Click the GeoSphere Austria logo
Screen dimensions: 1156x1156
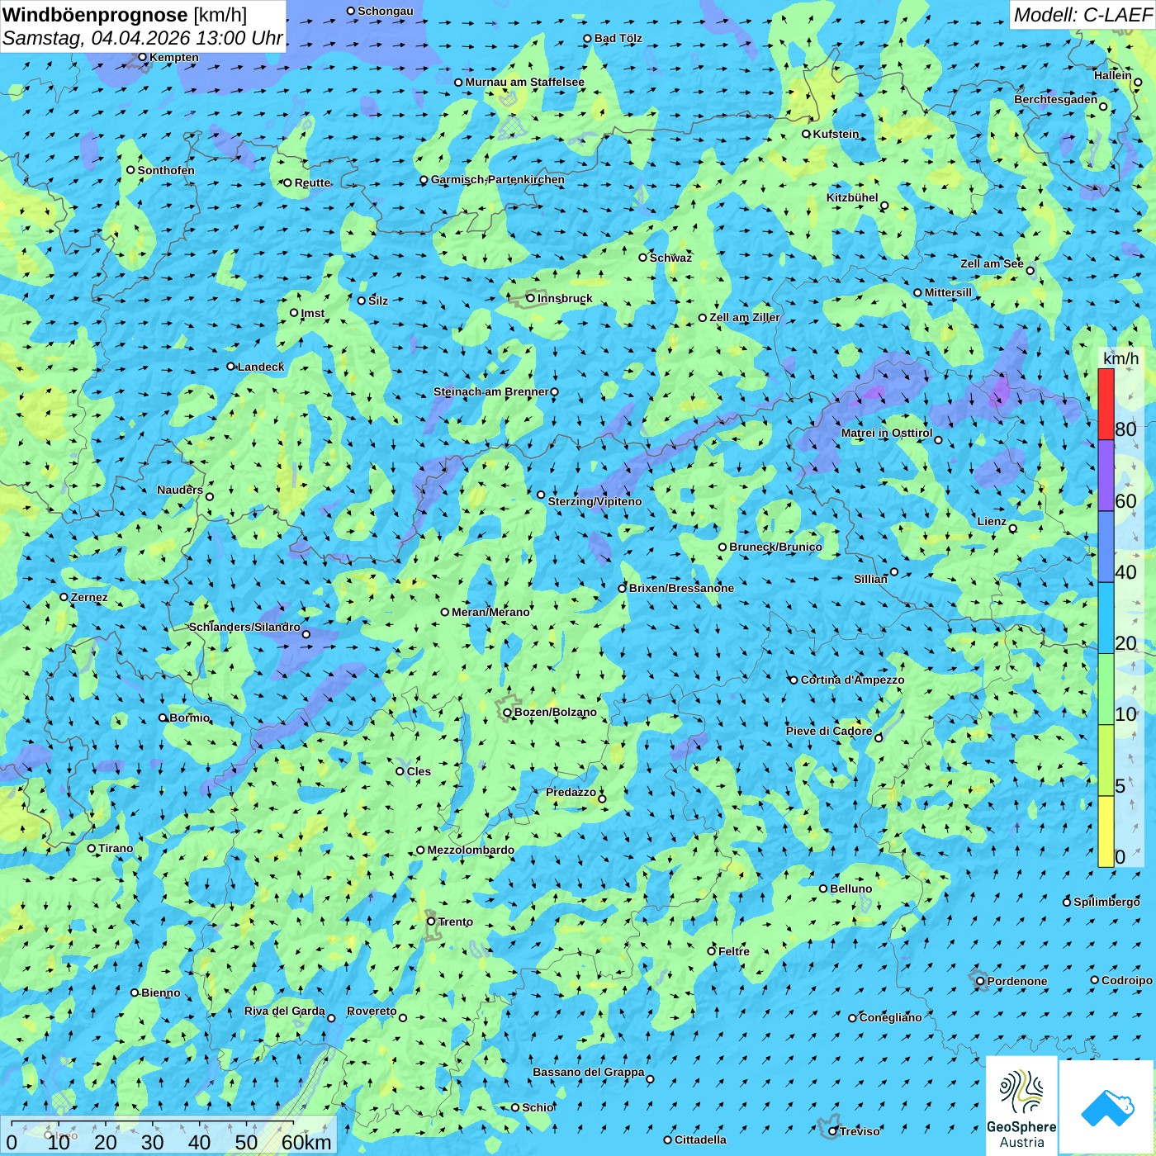point(1021,1106)
